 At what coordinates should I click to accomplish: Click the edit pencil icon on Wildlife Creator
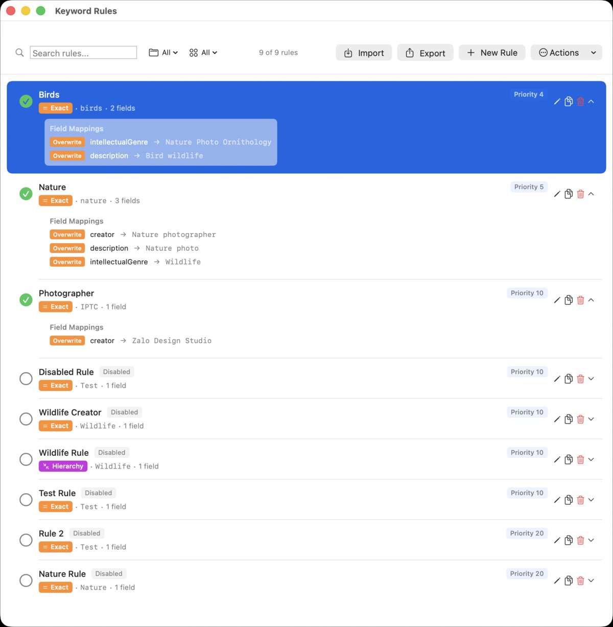(x=557, y=419)
